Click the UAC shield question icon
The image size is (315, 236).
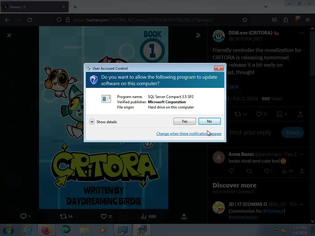point(94,80)
